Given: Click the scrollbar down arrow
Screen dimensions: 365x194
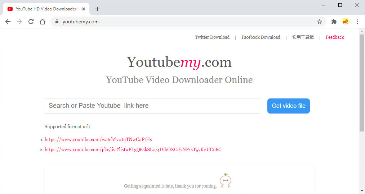Looking at the screenshot, I should tap(362, 191).
